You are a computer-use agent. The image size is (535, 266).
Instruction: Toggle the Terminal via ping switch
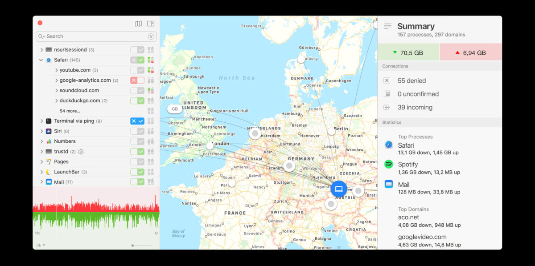137,121
